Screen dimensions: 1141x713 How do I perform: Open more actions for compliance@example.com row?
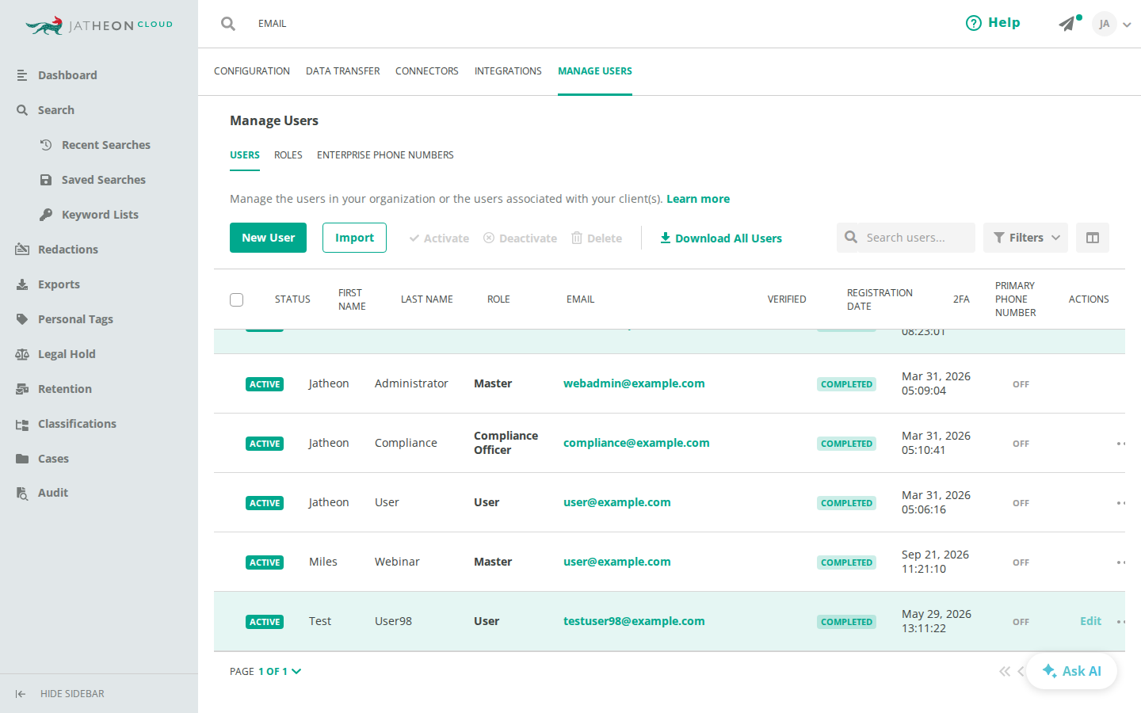click(x=1120, y=444)
